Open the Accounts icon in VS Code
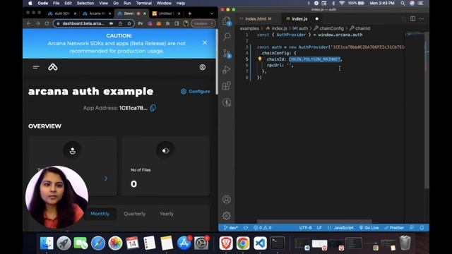Screen dimensions: 452x254 pos(227,199)
